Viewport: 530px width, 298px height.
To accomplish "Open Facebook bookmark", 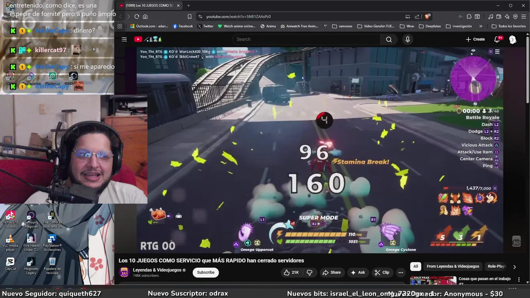I will (183, 26).
